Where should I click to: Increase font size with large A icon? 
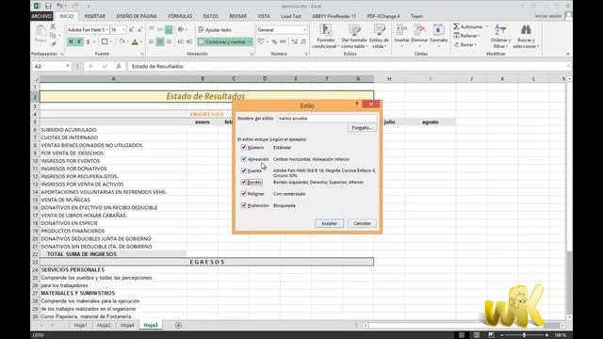[x=132, y=29]
